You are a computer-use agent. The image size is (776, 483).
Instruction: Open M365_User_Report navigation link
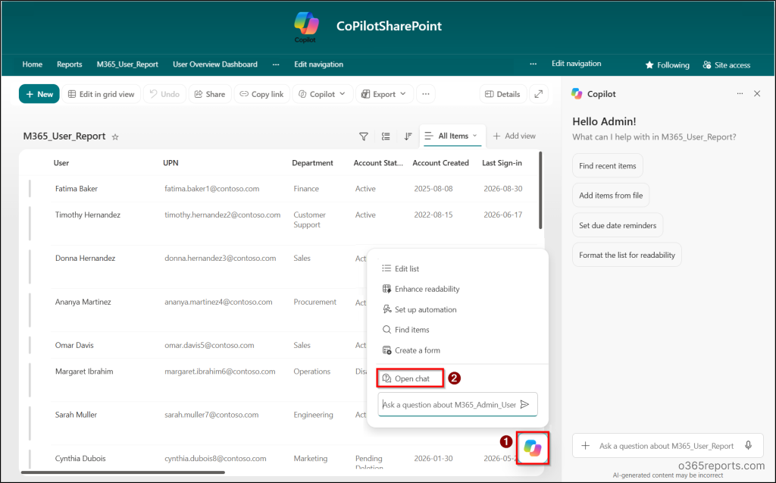tap(127, 64)
